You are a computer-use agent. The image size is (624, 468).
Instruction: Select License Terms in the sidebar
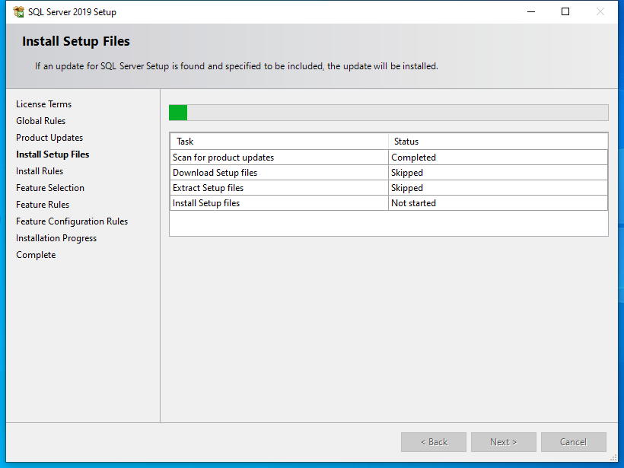(x=43, y=104)
